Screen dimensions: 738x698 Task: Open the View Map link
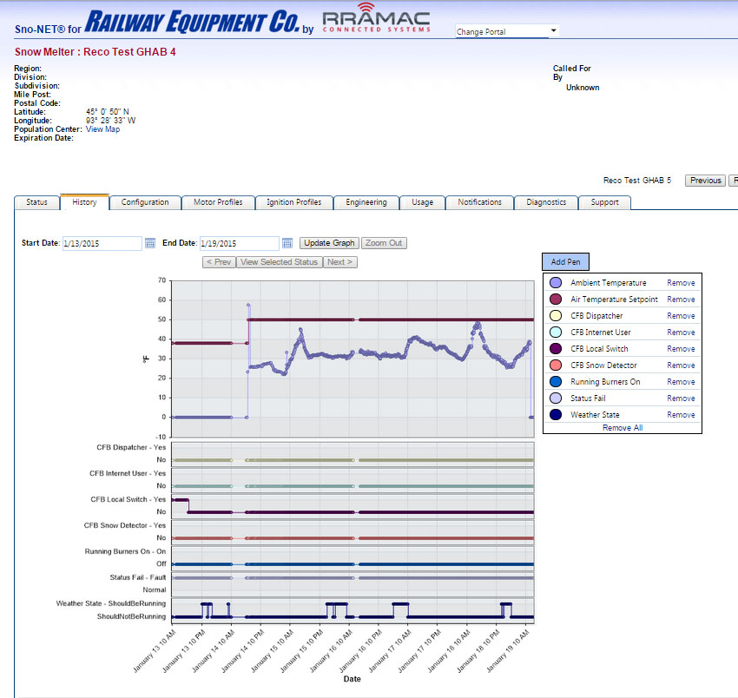point(102,129)
